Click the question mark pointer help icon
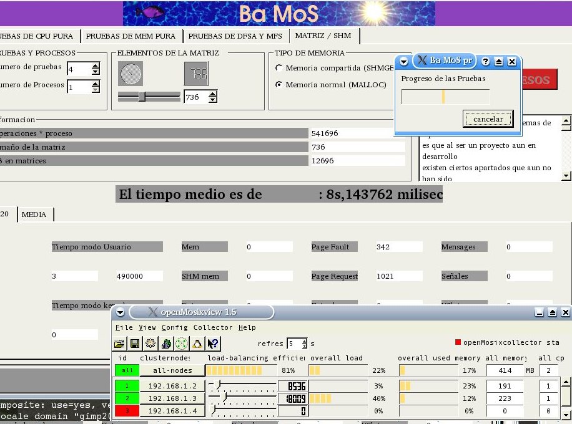Image resolution: width=572 pixels, height=424 pixels. pyautogui.click(x=213, y=343)
